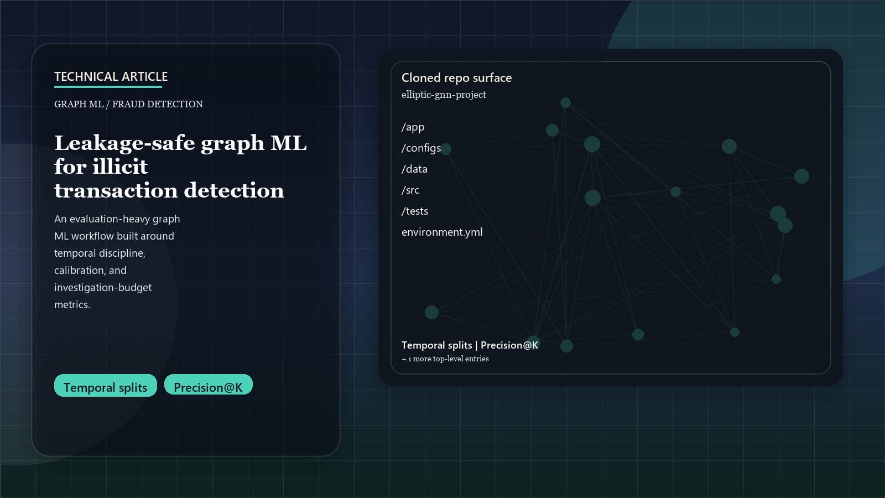Image resolution: width=885 pixels, height=498 pixels.
Task: Enable the Temporal splits | Precision@K label
Action: pyautogui.click(x=470, y=345)
